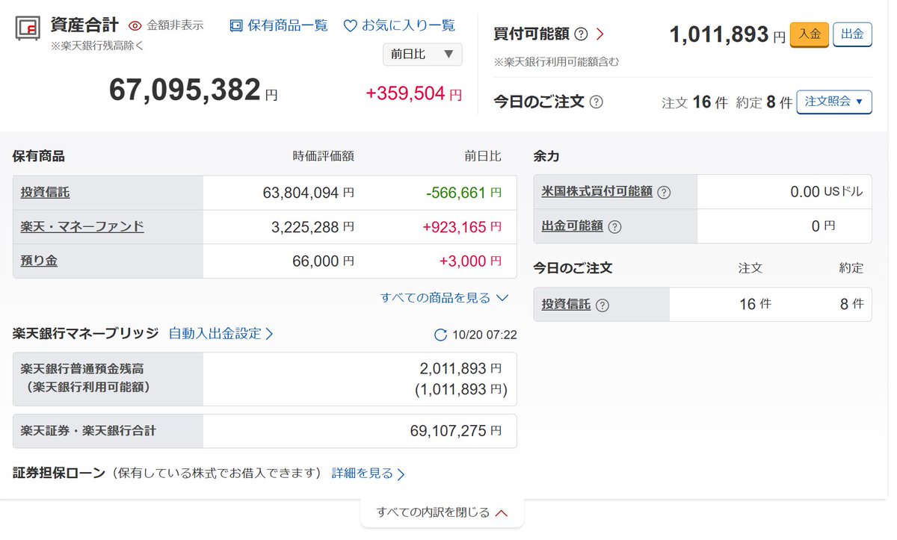Click the orange 入金 button
Viewport: 897px width, 540px height.
pyautogui.click(x=809, y=34)
